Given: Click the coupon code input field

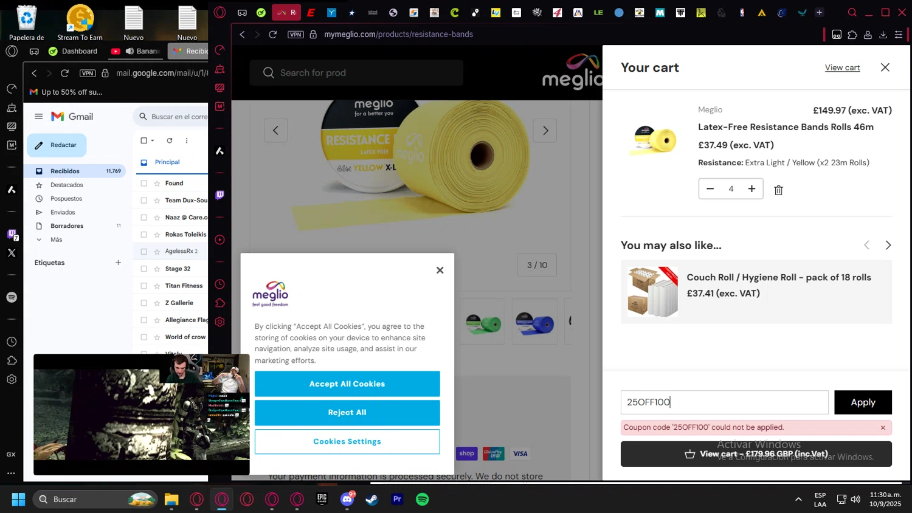Looking at the screenshot, I should point(724,402).
